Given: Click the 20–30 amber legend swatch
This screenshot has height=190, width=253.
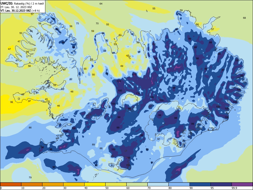Looking at the screenshot, I should tap(53, 184).
